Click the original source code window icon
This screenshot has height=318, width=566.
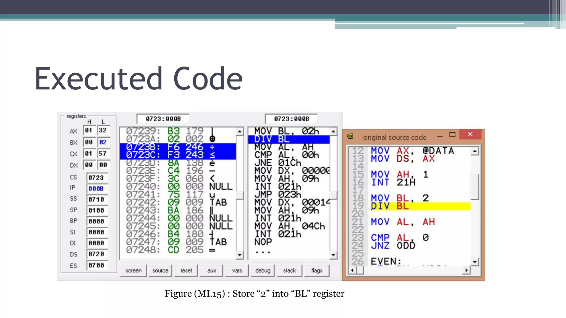point(350,136)
